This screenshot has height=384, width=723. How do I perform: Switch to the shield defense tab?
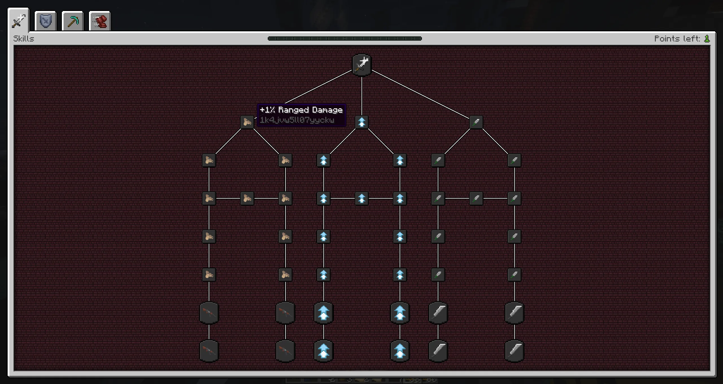(46, 21)
